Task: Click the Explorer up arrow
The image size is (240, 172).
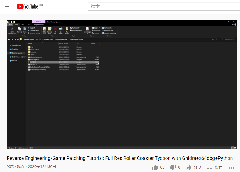Action: [x=18, y=39]
